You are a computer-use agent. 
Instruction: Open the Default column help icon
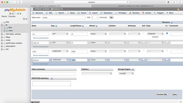(x=97, y=26)
